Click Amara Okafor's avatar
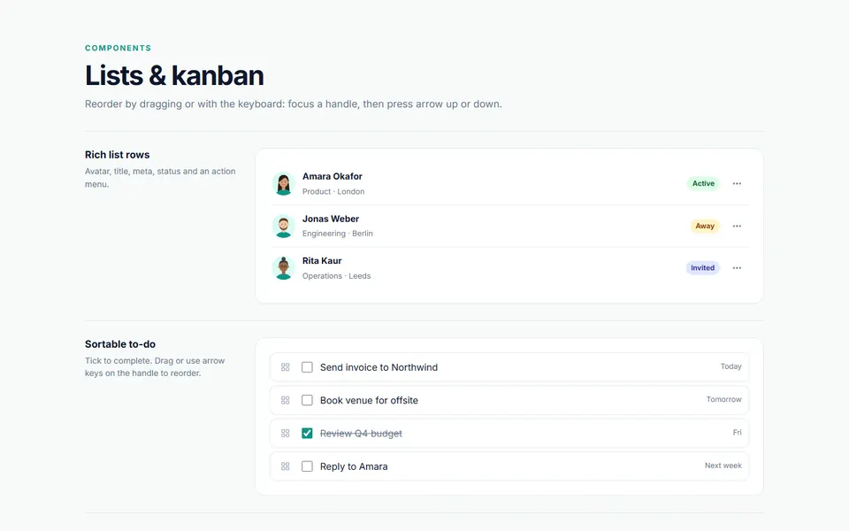This screenshot has width=849, height=531. pyautogui.click(x=283, y=184)
